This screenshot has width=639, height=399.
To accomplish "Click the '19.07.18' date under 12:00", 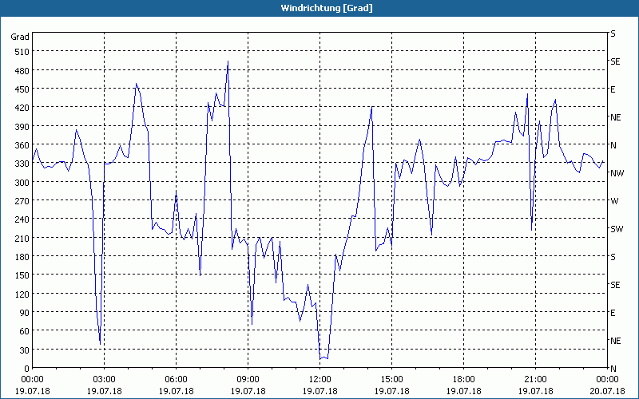I will [320, 391].
